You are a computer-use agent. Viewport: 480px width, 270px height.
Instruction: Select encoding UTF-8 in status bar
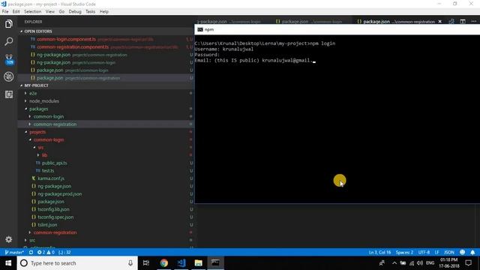(424, 252)
